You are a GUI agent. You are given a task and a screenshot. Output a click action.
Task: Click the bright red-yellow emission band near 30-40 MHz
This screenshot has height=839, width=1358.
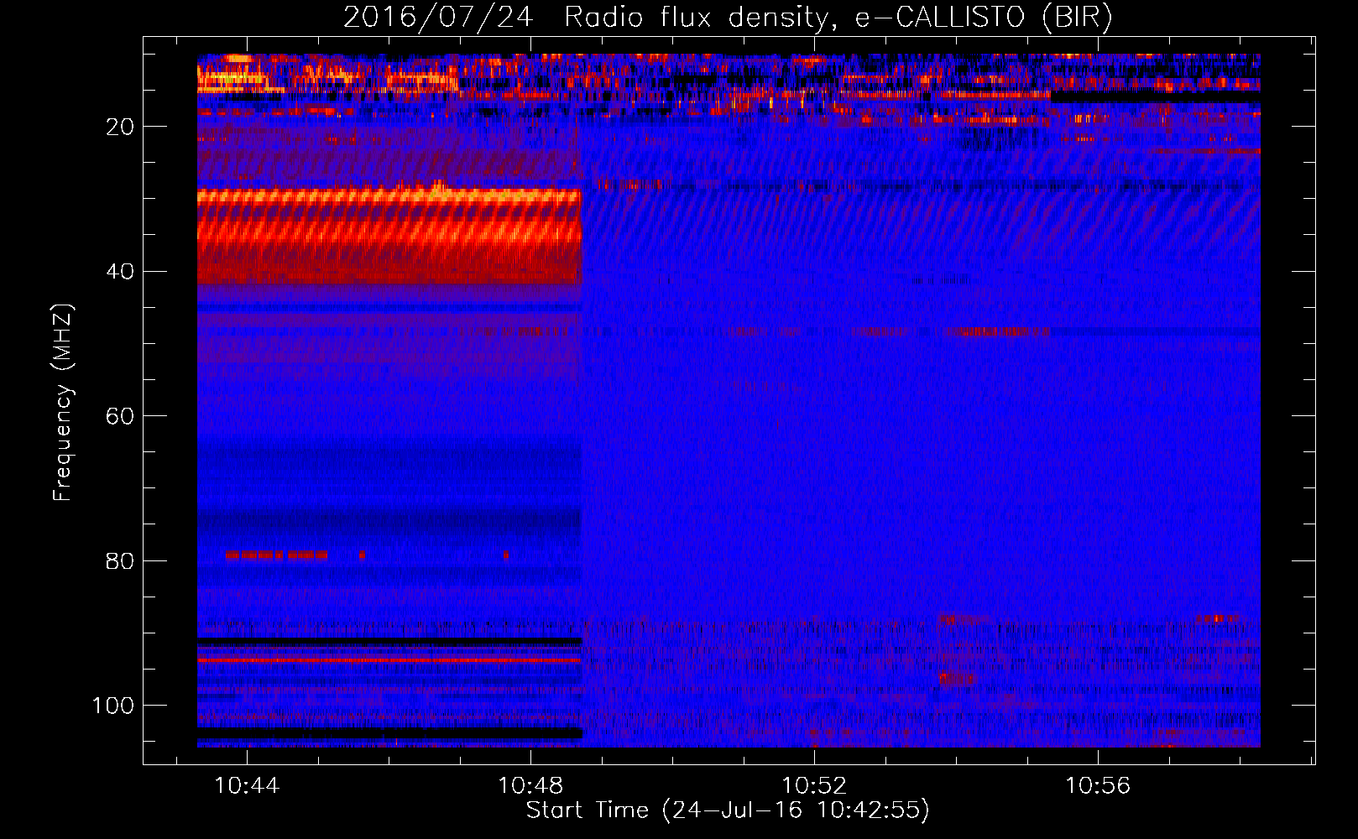pyautogui.click(x=389, y=236)
